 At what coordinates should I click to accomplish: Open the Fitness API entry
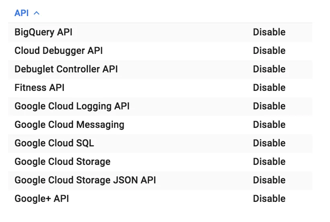(x=39, y=88)
